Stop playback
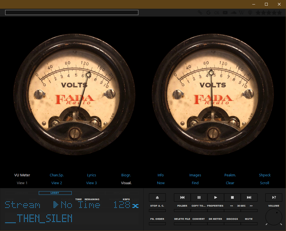The width and height of the screenshot is (286, 231). point(232,198)
